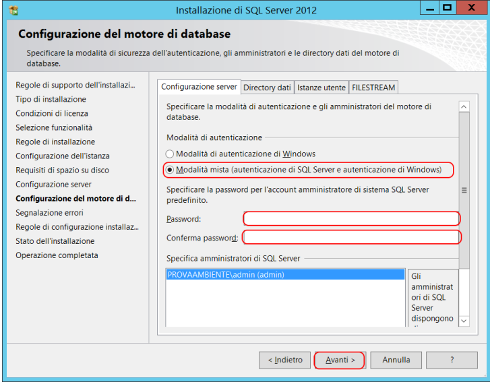Minimize the installer window
Screen dimensions: 490x382
tap(430, 8)
